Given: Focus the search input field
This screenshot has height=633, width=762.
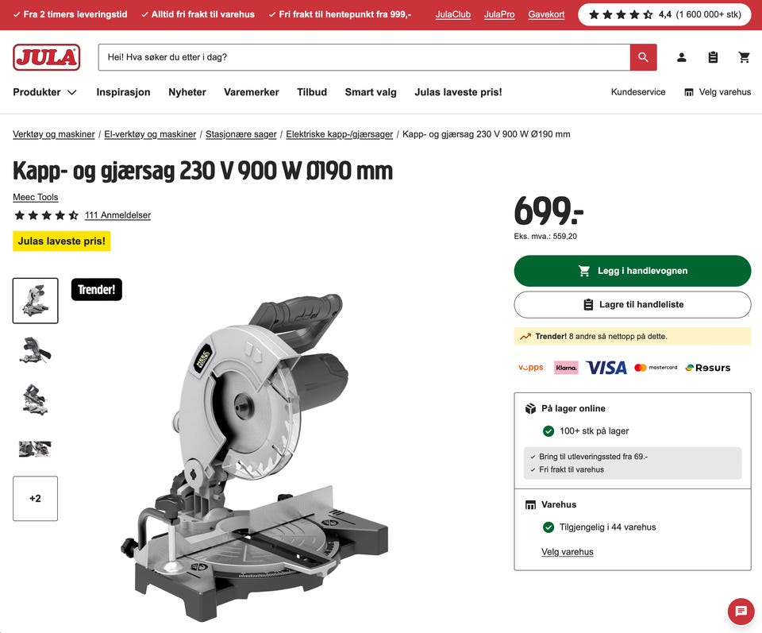Looking at the screenshot, I should 364,57.
